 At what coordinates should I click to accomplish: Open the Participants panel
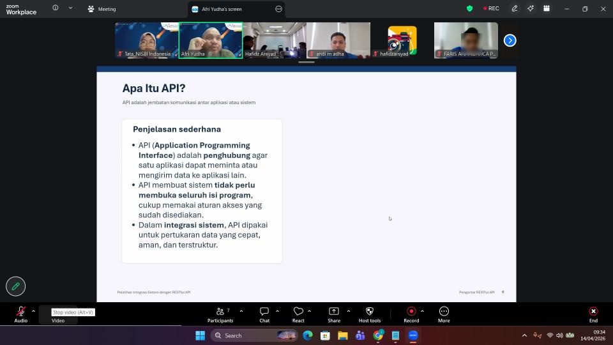point(220,314)
